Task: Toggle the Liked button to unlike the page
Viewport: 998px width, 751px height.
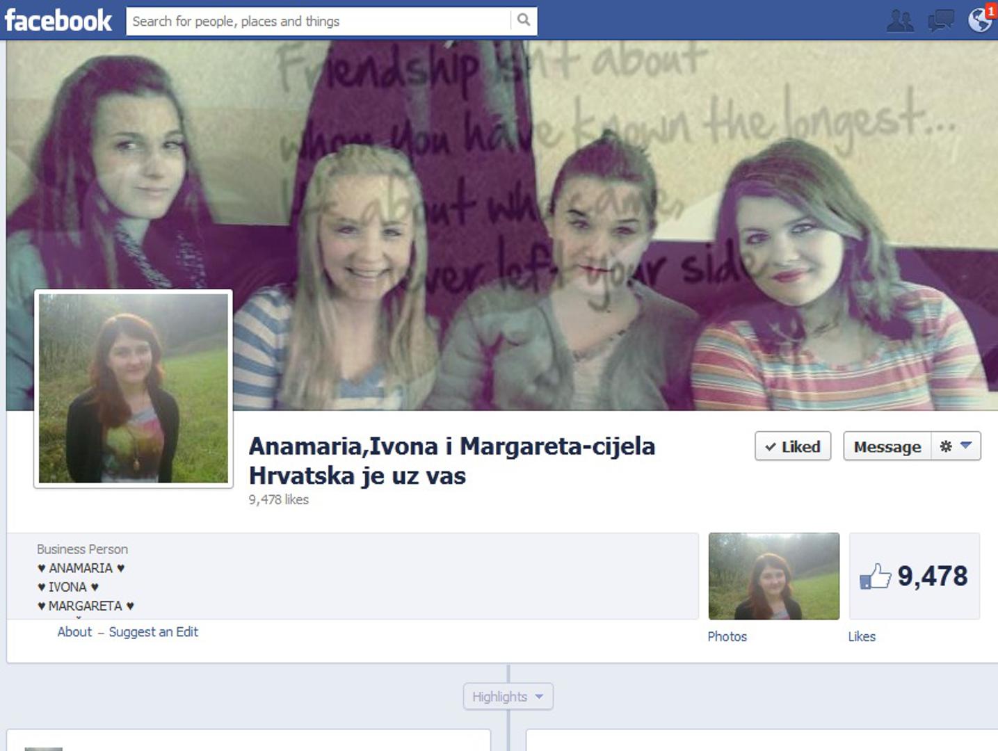Action: click(x=792, y=446)
